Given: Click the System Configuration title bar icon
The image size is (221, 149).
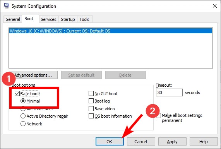Looking at the screenshot, I should coord(6,6).
